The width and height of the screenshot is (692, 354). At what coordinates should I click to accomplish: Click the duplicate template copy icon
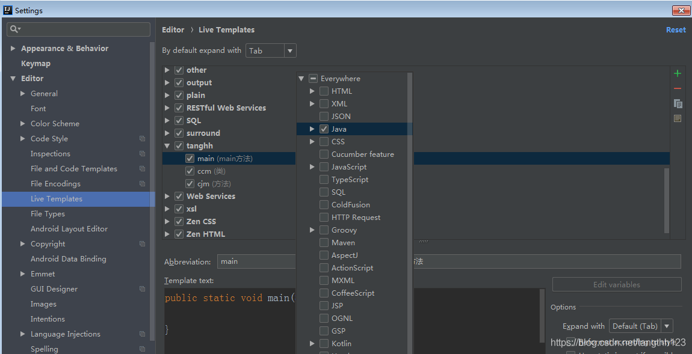(678, 103)
